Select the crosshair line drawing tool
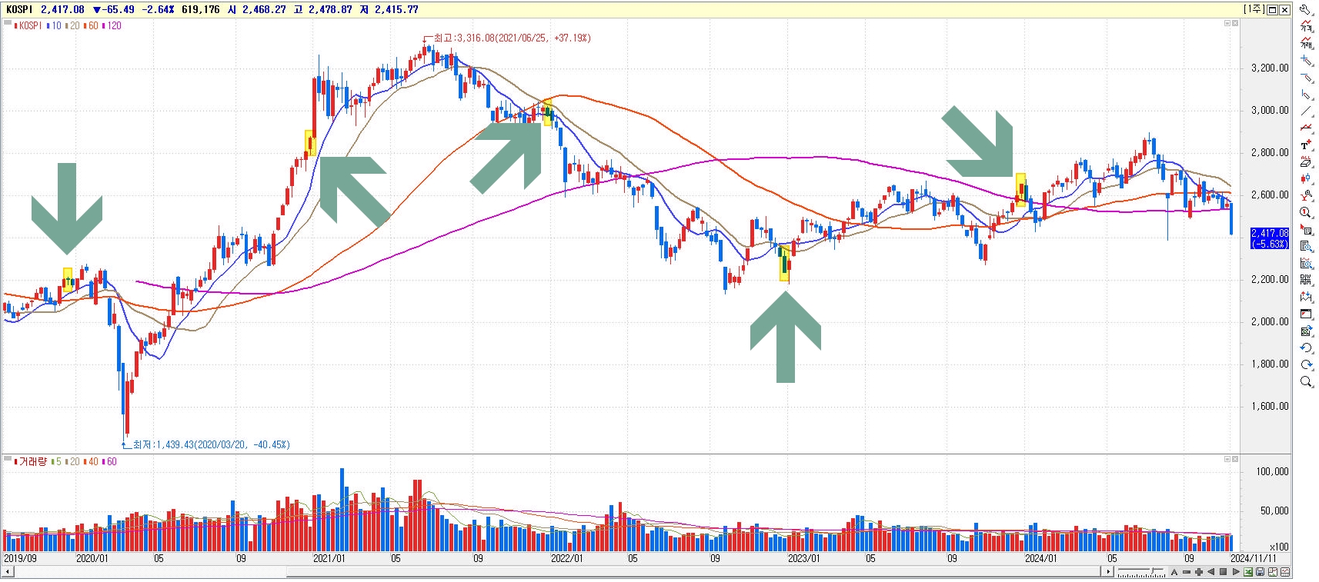 1306,60
